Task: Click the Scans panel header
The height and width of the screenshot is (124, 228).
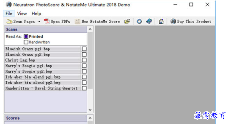Action: (46, 30)
